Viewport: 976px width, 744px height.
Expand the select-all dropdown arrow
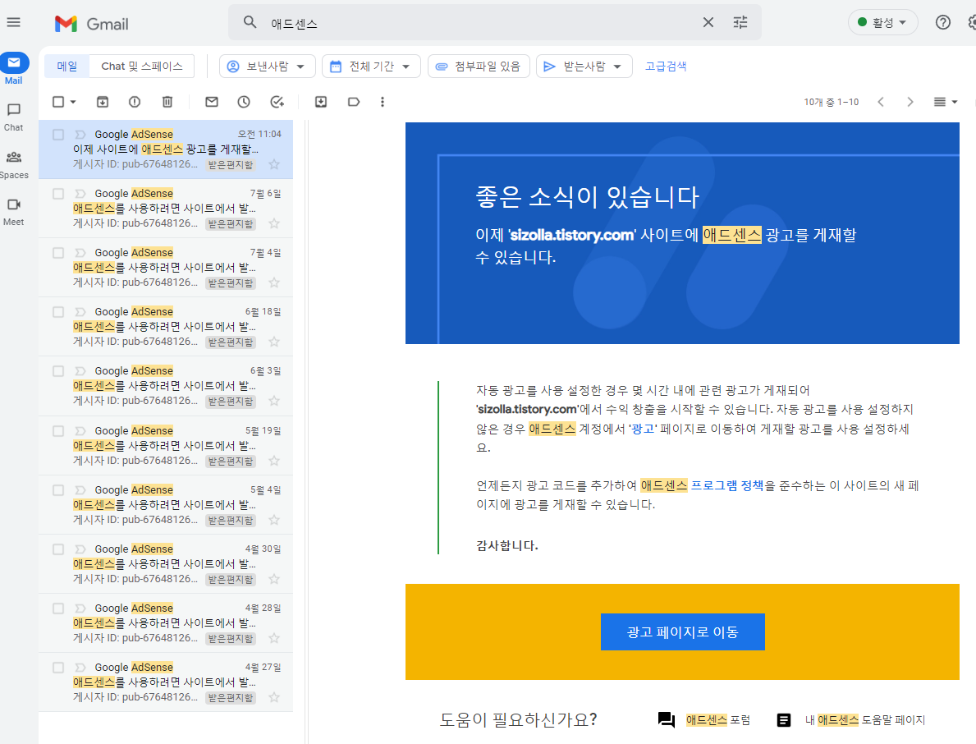click(73, 102)
